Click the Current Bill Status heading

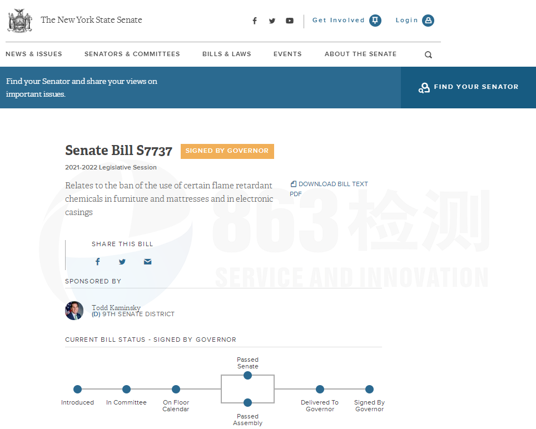151,340
